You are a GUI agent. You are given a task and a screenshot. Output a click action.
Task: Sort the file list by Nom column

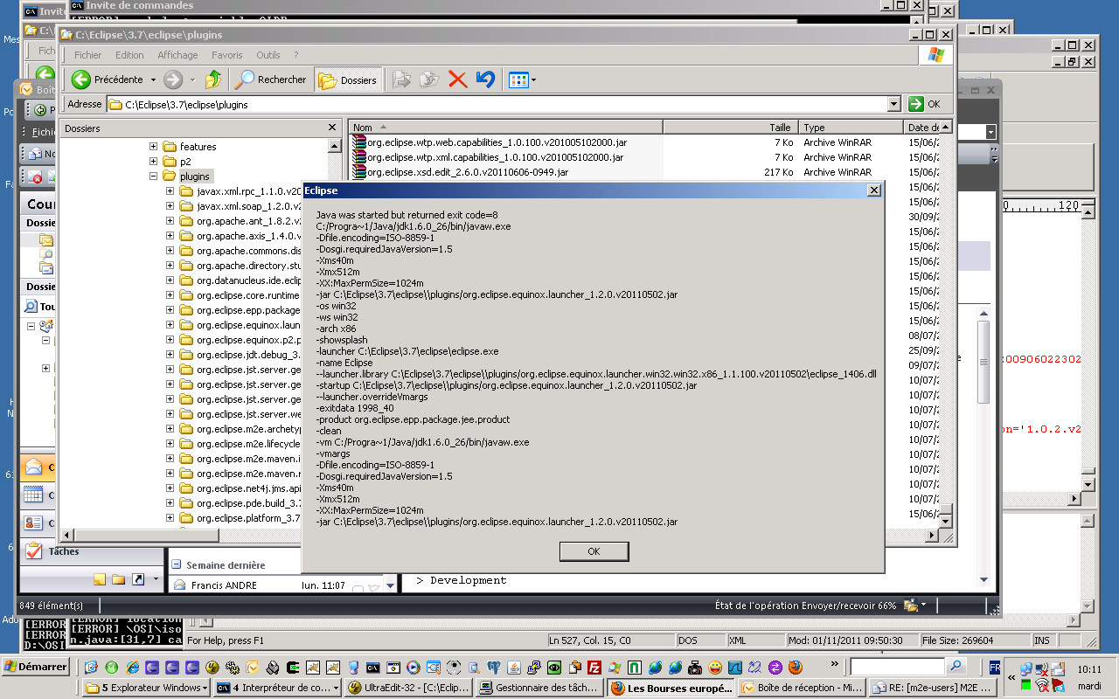tap(506, 128)
